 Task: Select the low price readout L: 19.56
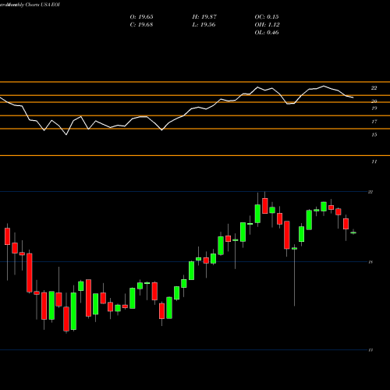point(204,25)
